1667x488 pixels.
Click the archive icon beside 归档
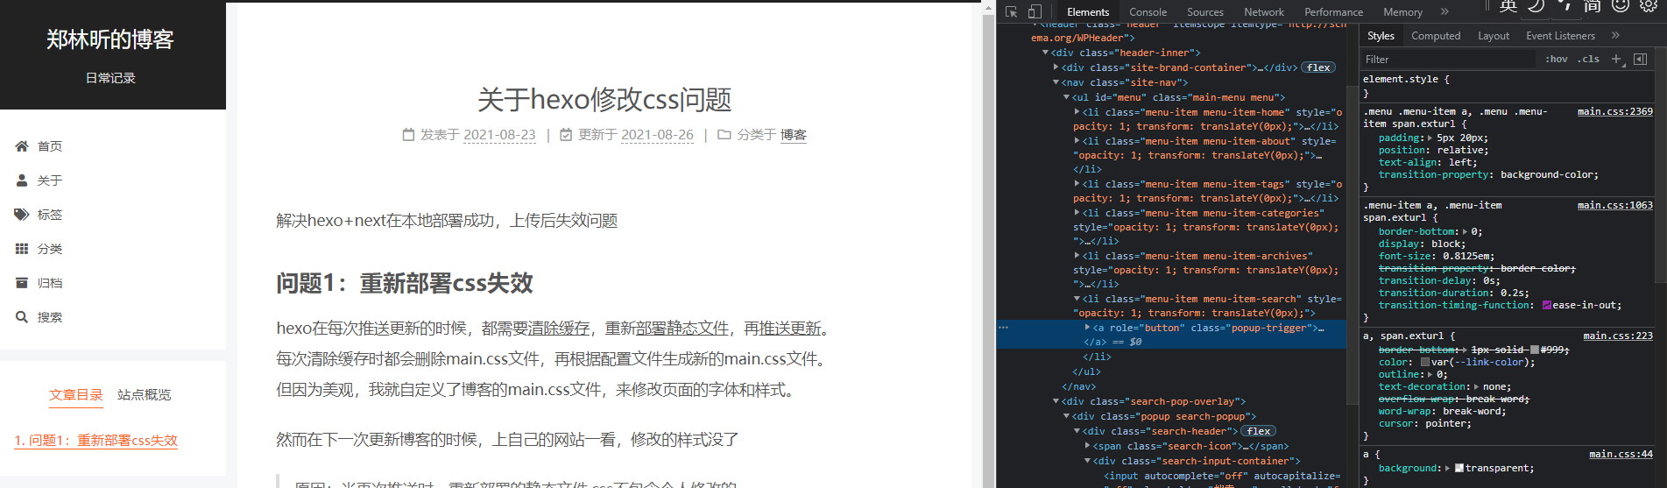click(22, 283)
